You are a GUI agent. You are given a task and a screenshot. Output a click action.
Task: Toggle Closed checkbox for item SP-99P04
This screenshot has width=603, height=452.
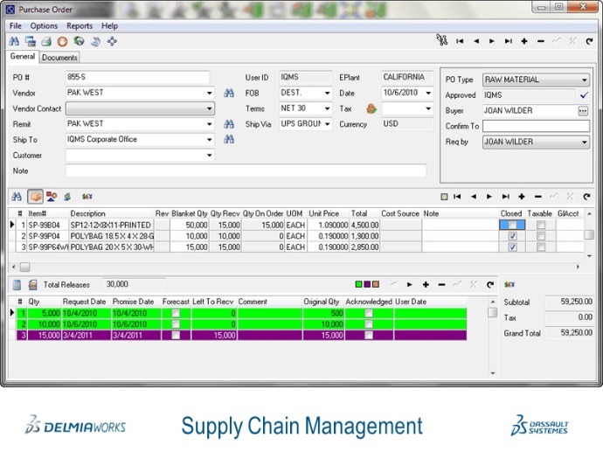(512, 236)
